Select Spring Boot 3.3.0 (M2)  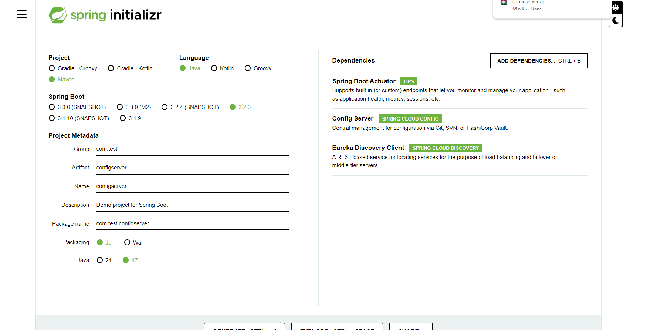(134, 107)
